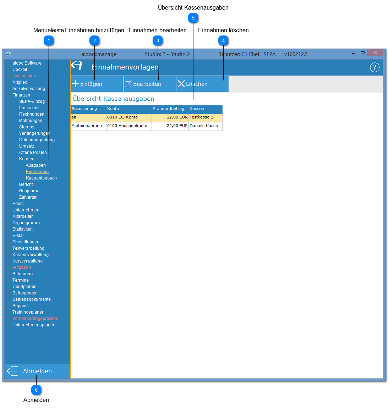Screen dimensions: 389x409
Task: Open Betriebsdokumente in sidebar
Action: pos(32,299)
